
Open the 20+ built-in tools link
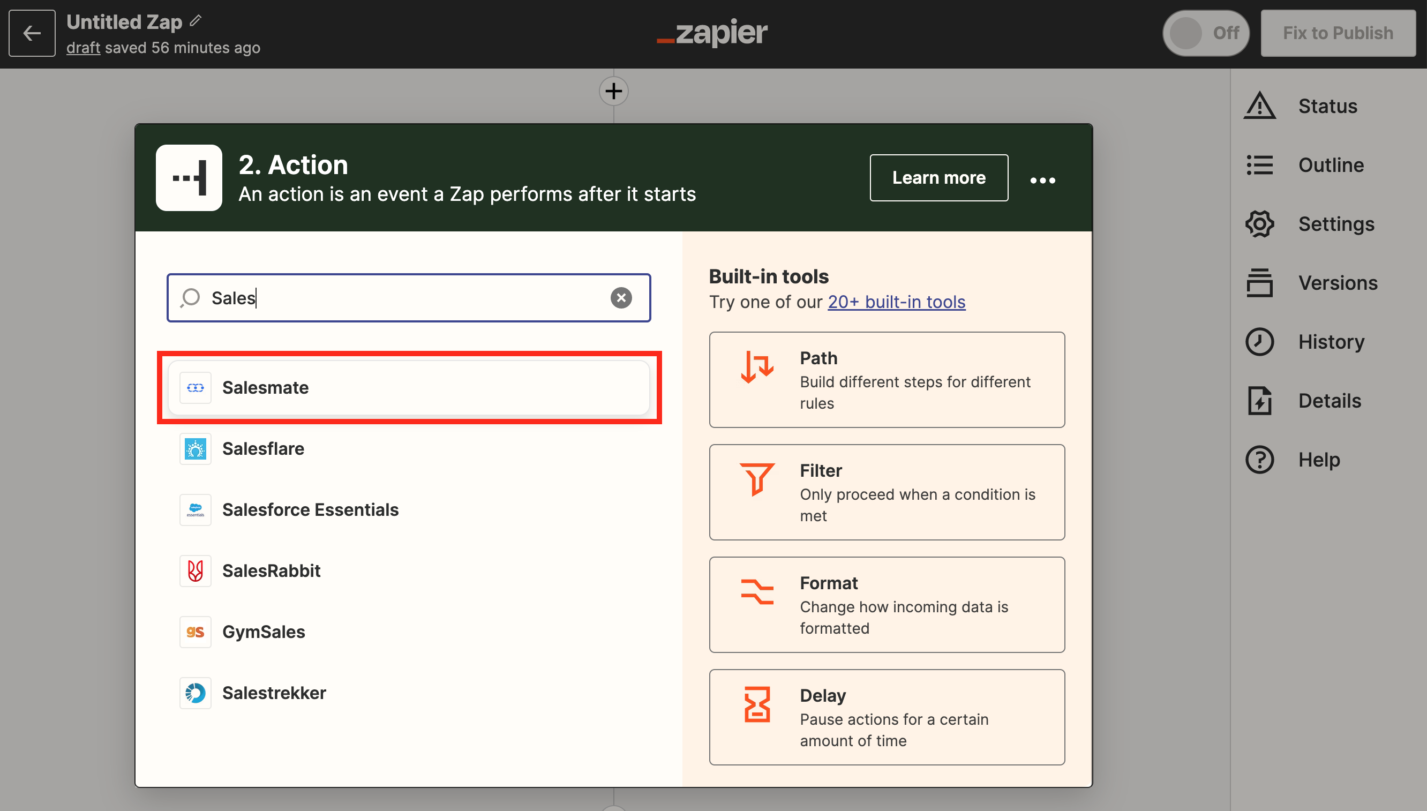pyautogui.click(x=896, y=302)
